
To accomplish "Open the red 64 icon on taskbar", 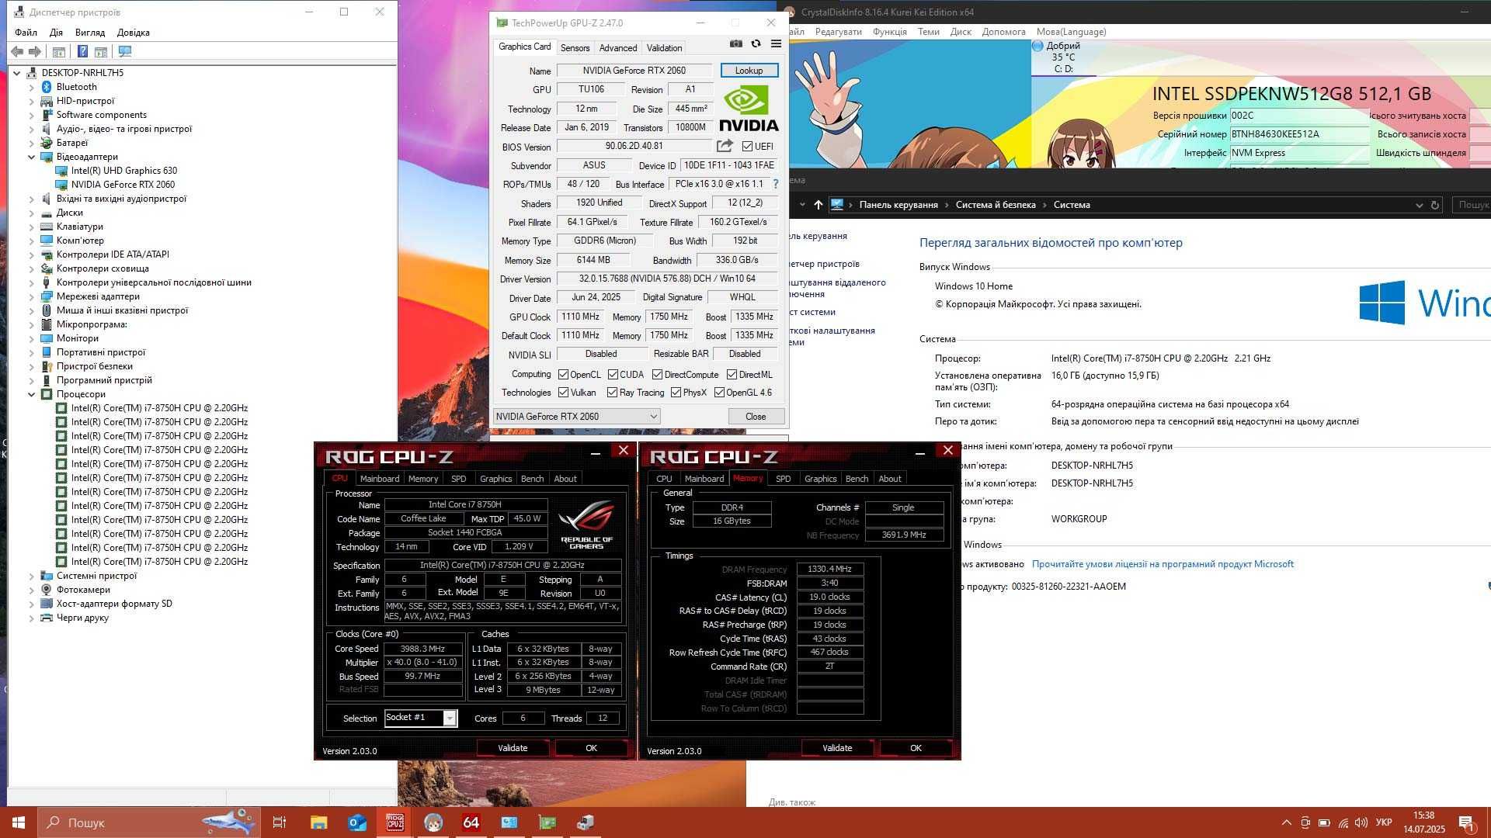I will point(471,822).
